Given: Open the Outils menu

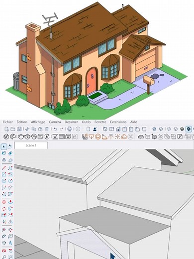Looking at the screenshot, I should pos(86,122).
